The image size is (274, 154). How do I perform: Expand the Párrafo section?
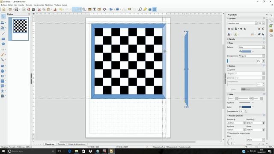tap(228, 39)
